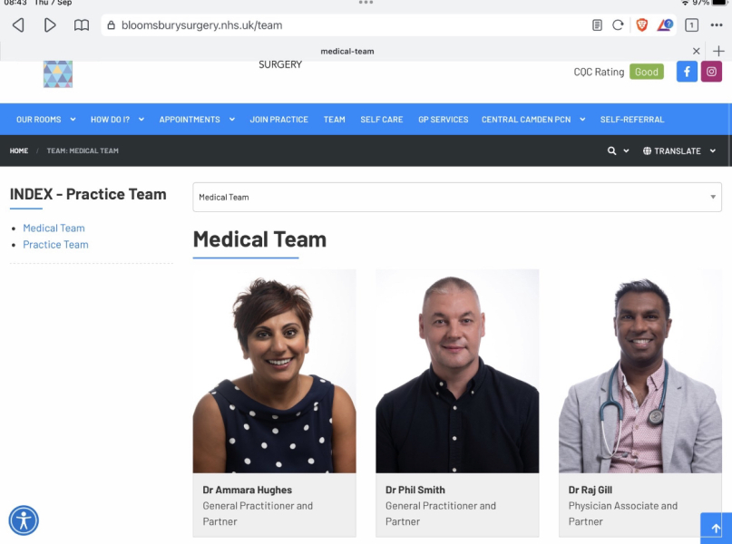
Task: Open the bookmarks sidebar icon
Action: point(82,24)
